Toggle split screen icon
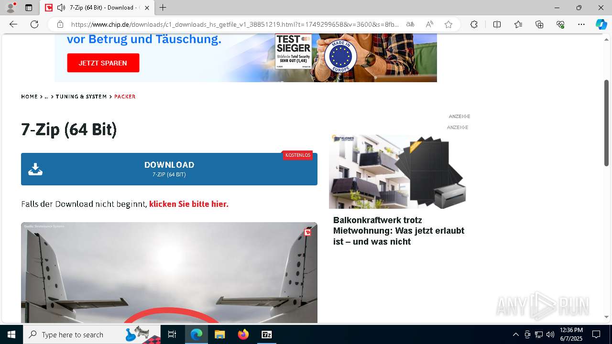The height and width of the screenshot is (344, 612). click(x=497, y=24)
